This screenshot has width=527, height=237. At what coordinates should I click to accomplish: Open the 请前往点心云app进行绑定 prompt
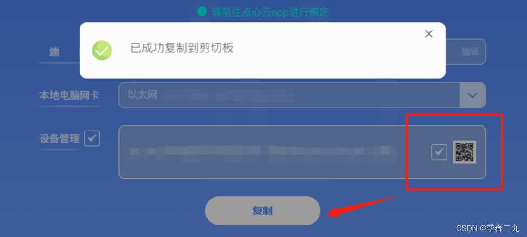[x=270, y=12]
